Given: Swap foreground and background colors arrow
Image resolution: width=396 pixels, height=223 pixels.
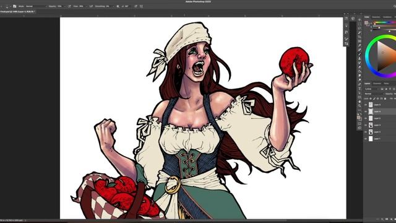Looking at the screenshot, I should (361, 114).
